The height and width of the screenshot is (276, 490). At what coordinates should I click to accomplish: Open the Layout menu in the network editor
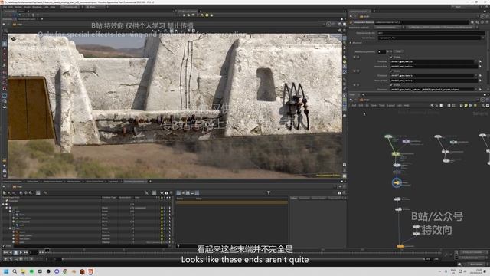tap(391, 106)
